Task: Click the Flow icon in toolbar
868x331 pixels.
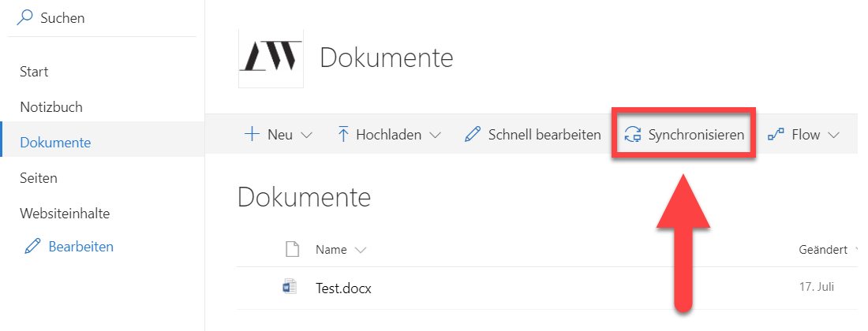Action: (776, 135)
